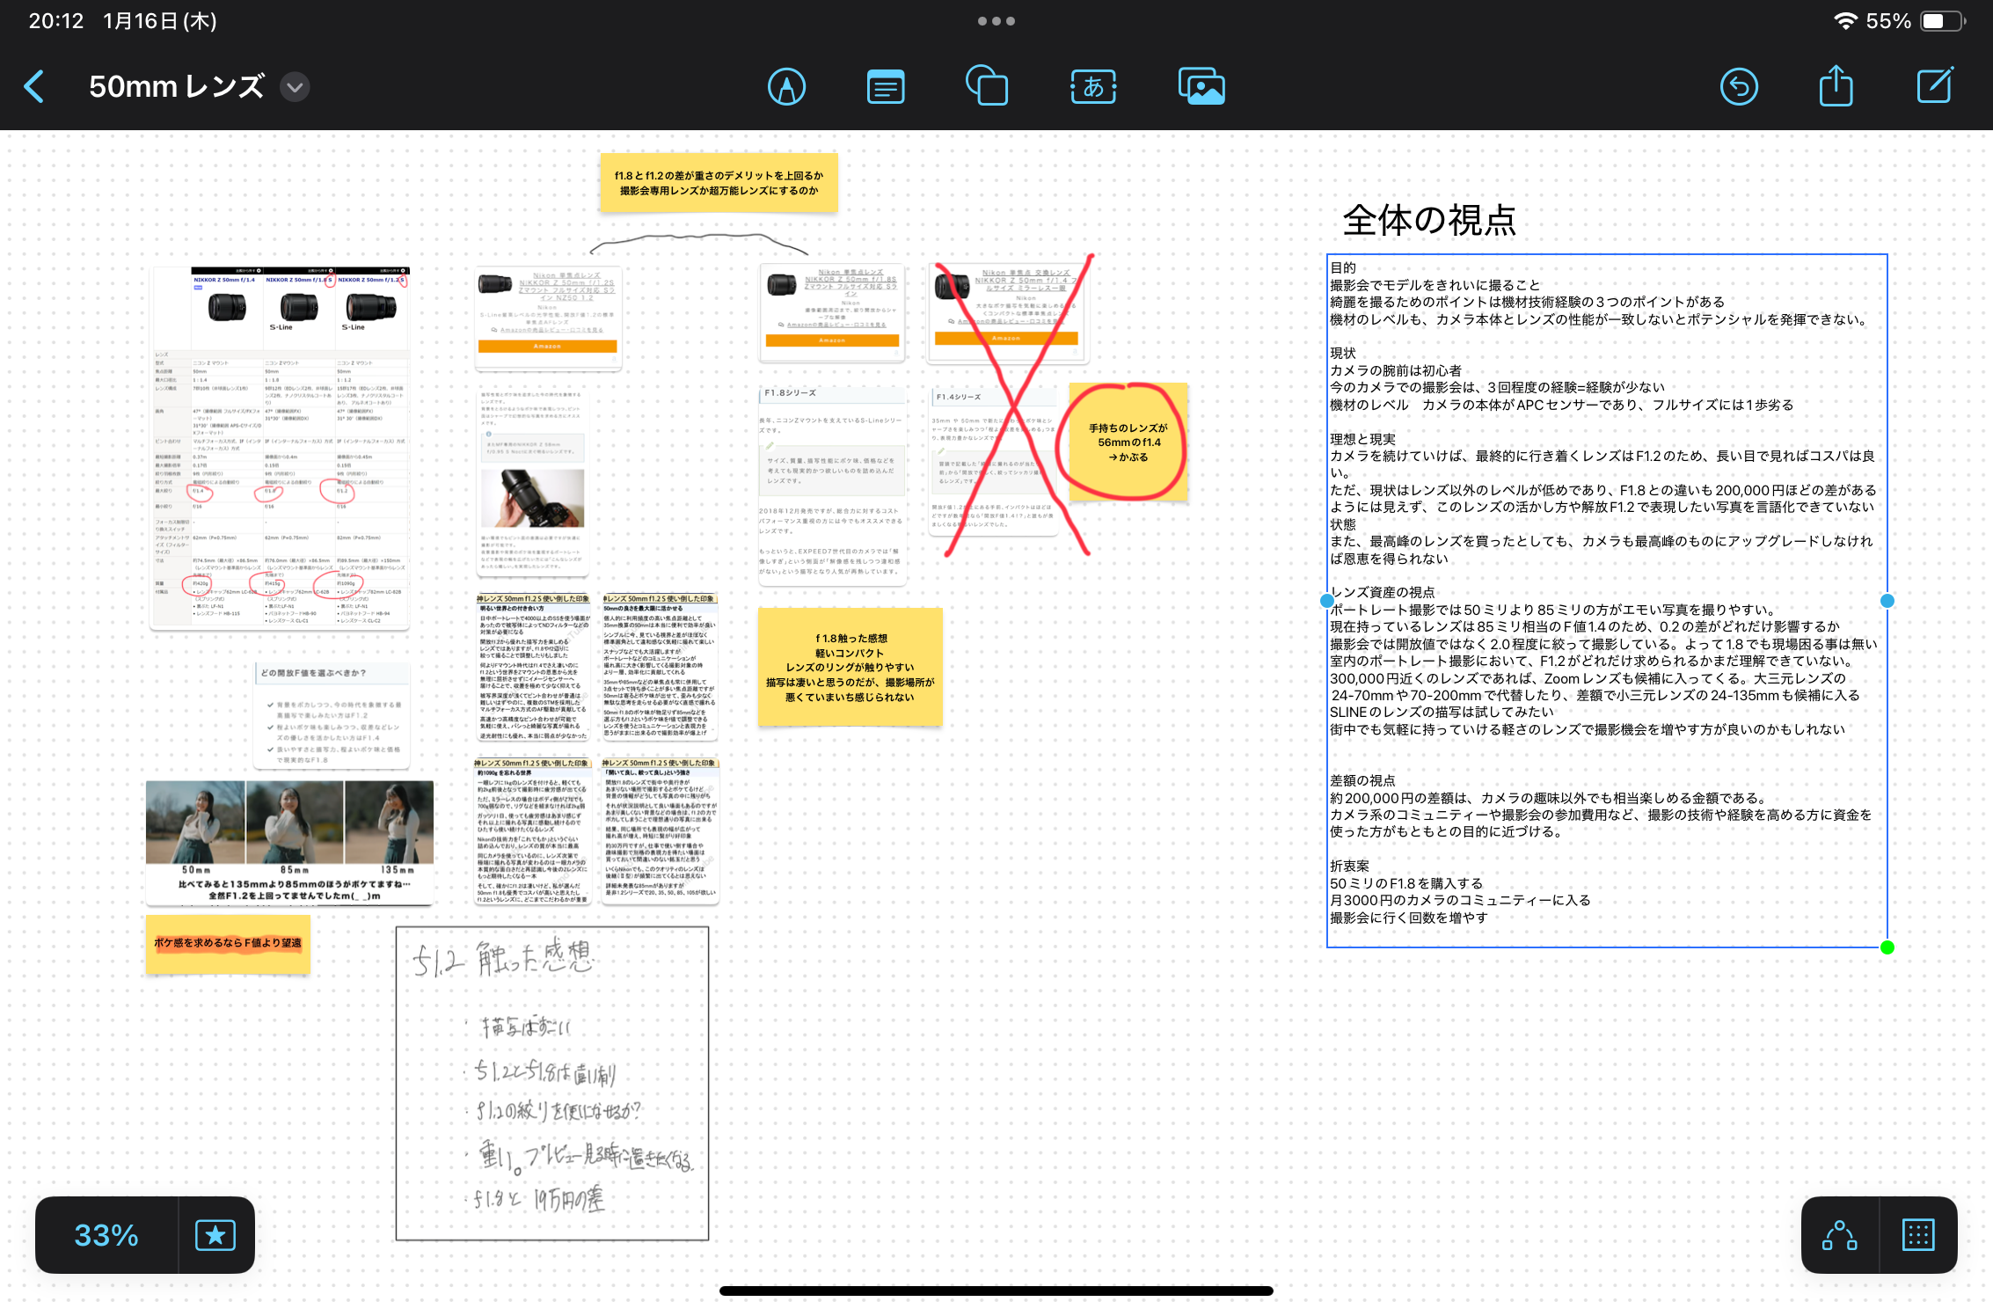This screenshot has height=1309, width=1993.
Task: Add a text box using the あ icon
Action: click(1092, 85)
